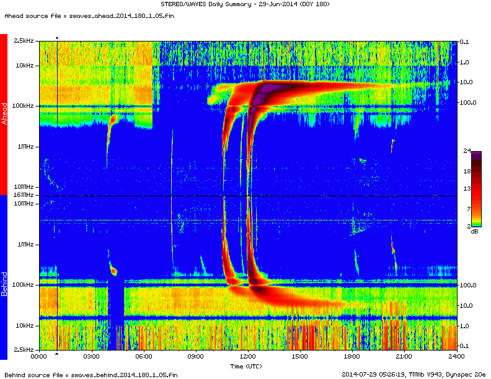Click the dB unit label
The width and height of the screenshot is (491, 379).
click(475, 232)
